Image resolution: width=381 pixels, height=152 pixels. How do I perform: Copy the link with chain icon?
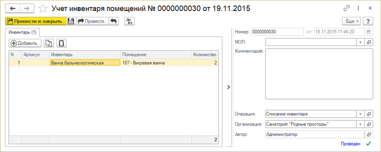(346, 8)
